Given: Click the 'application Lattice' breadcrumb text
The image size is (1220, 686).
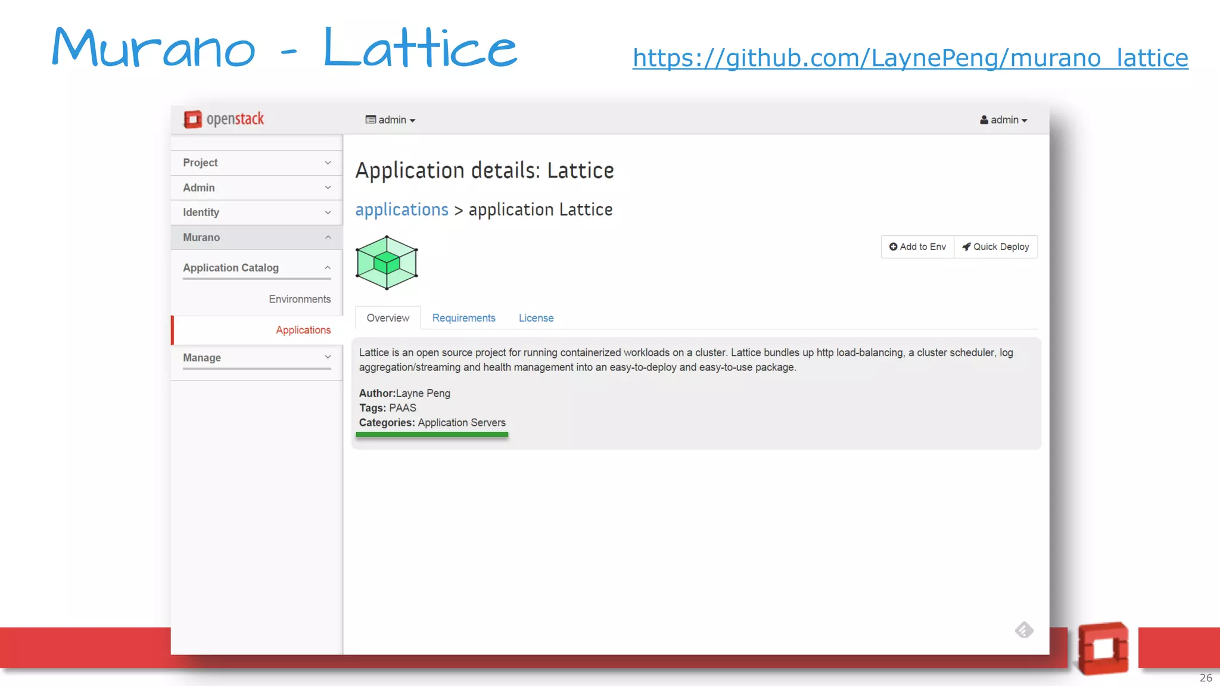Looking at the screenshot, I should point(540,210).
